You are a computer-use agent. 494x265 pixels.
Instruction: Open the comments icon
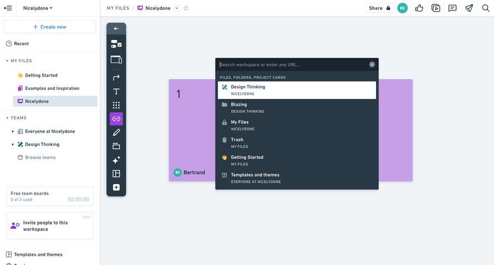pyautogui.click(x=452, y=8)
